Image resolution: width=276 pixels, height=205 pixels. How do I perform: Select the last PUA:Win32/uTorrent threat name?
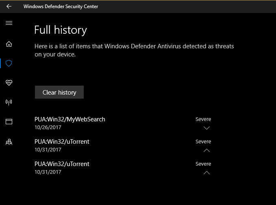(x=62, y=164)
